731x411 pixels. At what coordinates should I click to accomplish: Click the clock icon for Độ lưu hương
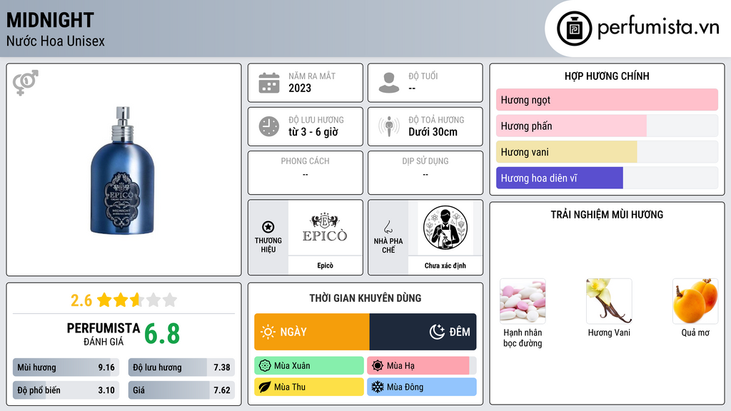point(269,126)
